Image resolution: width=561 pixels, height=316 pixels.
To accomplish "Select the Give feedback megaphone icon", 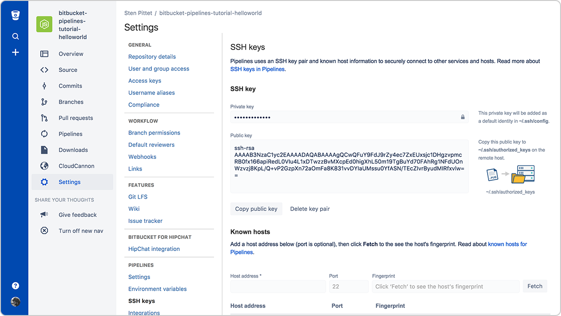I will [44, 215].
